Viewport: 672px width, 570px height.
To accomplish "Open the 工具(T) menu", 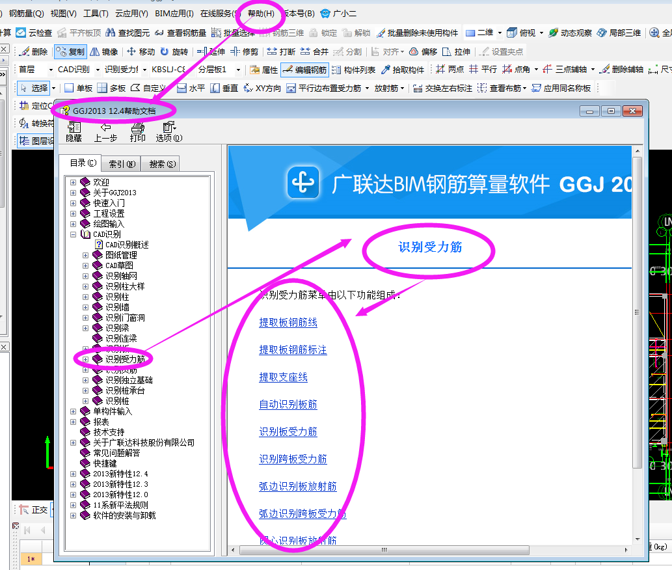I will (x=96, y=13).
